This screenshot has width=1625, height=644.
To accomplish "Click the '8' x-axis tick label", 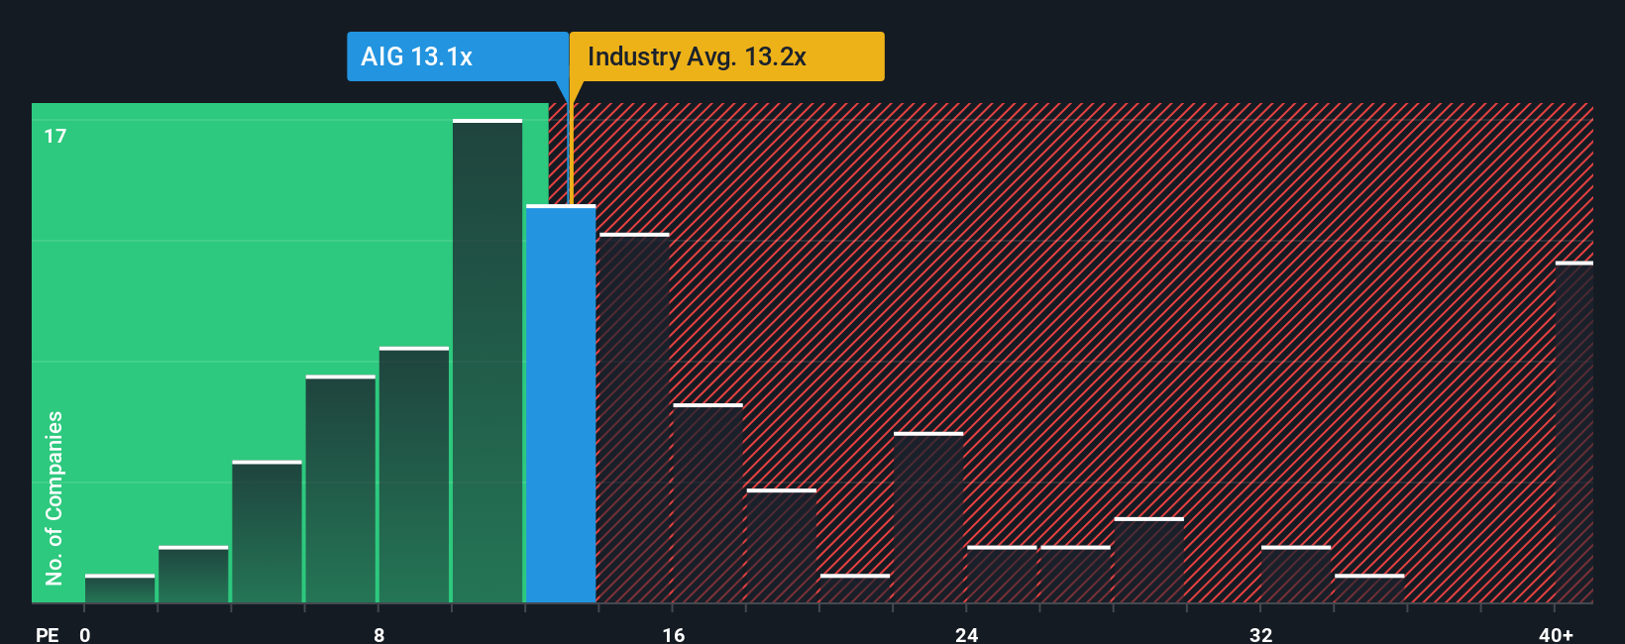I will pyautogui.click(x=379, y=634).
